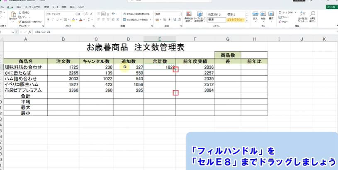Click the Paste clipboard icon
The height and width of the screenshot is (170, 338).
coord(13,15)
